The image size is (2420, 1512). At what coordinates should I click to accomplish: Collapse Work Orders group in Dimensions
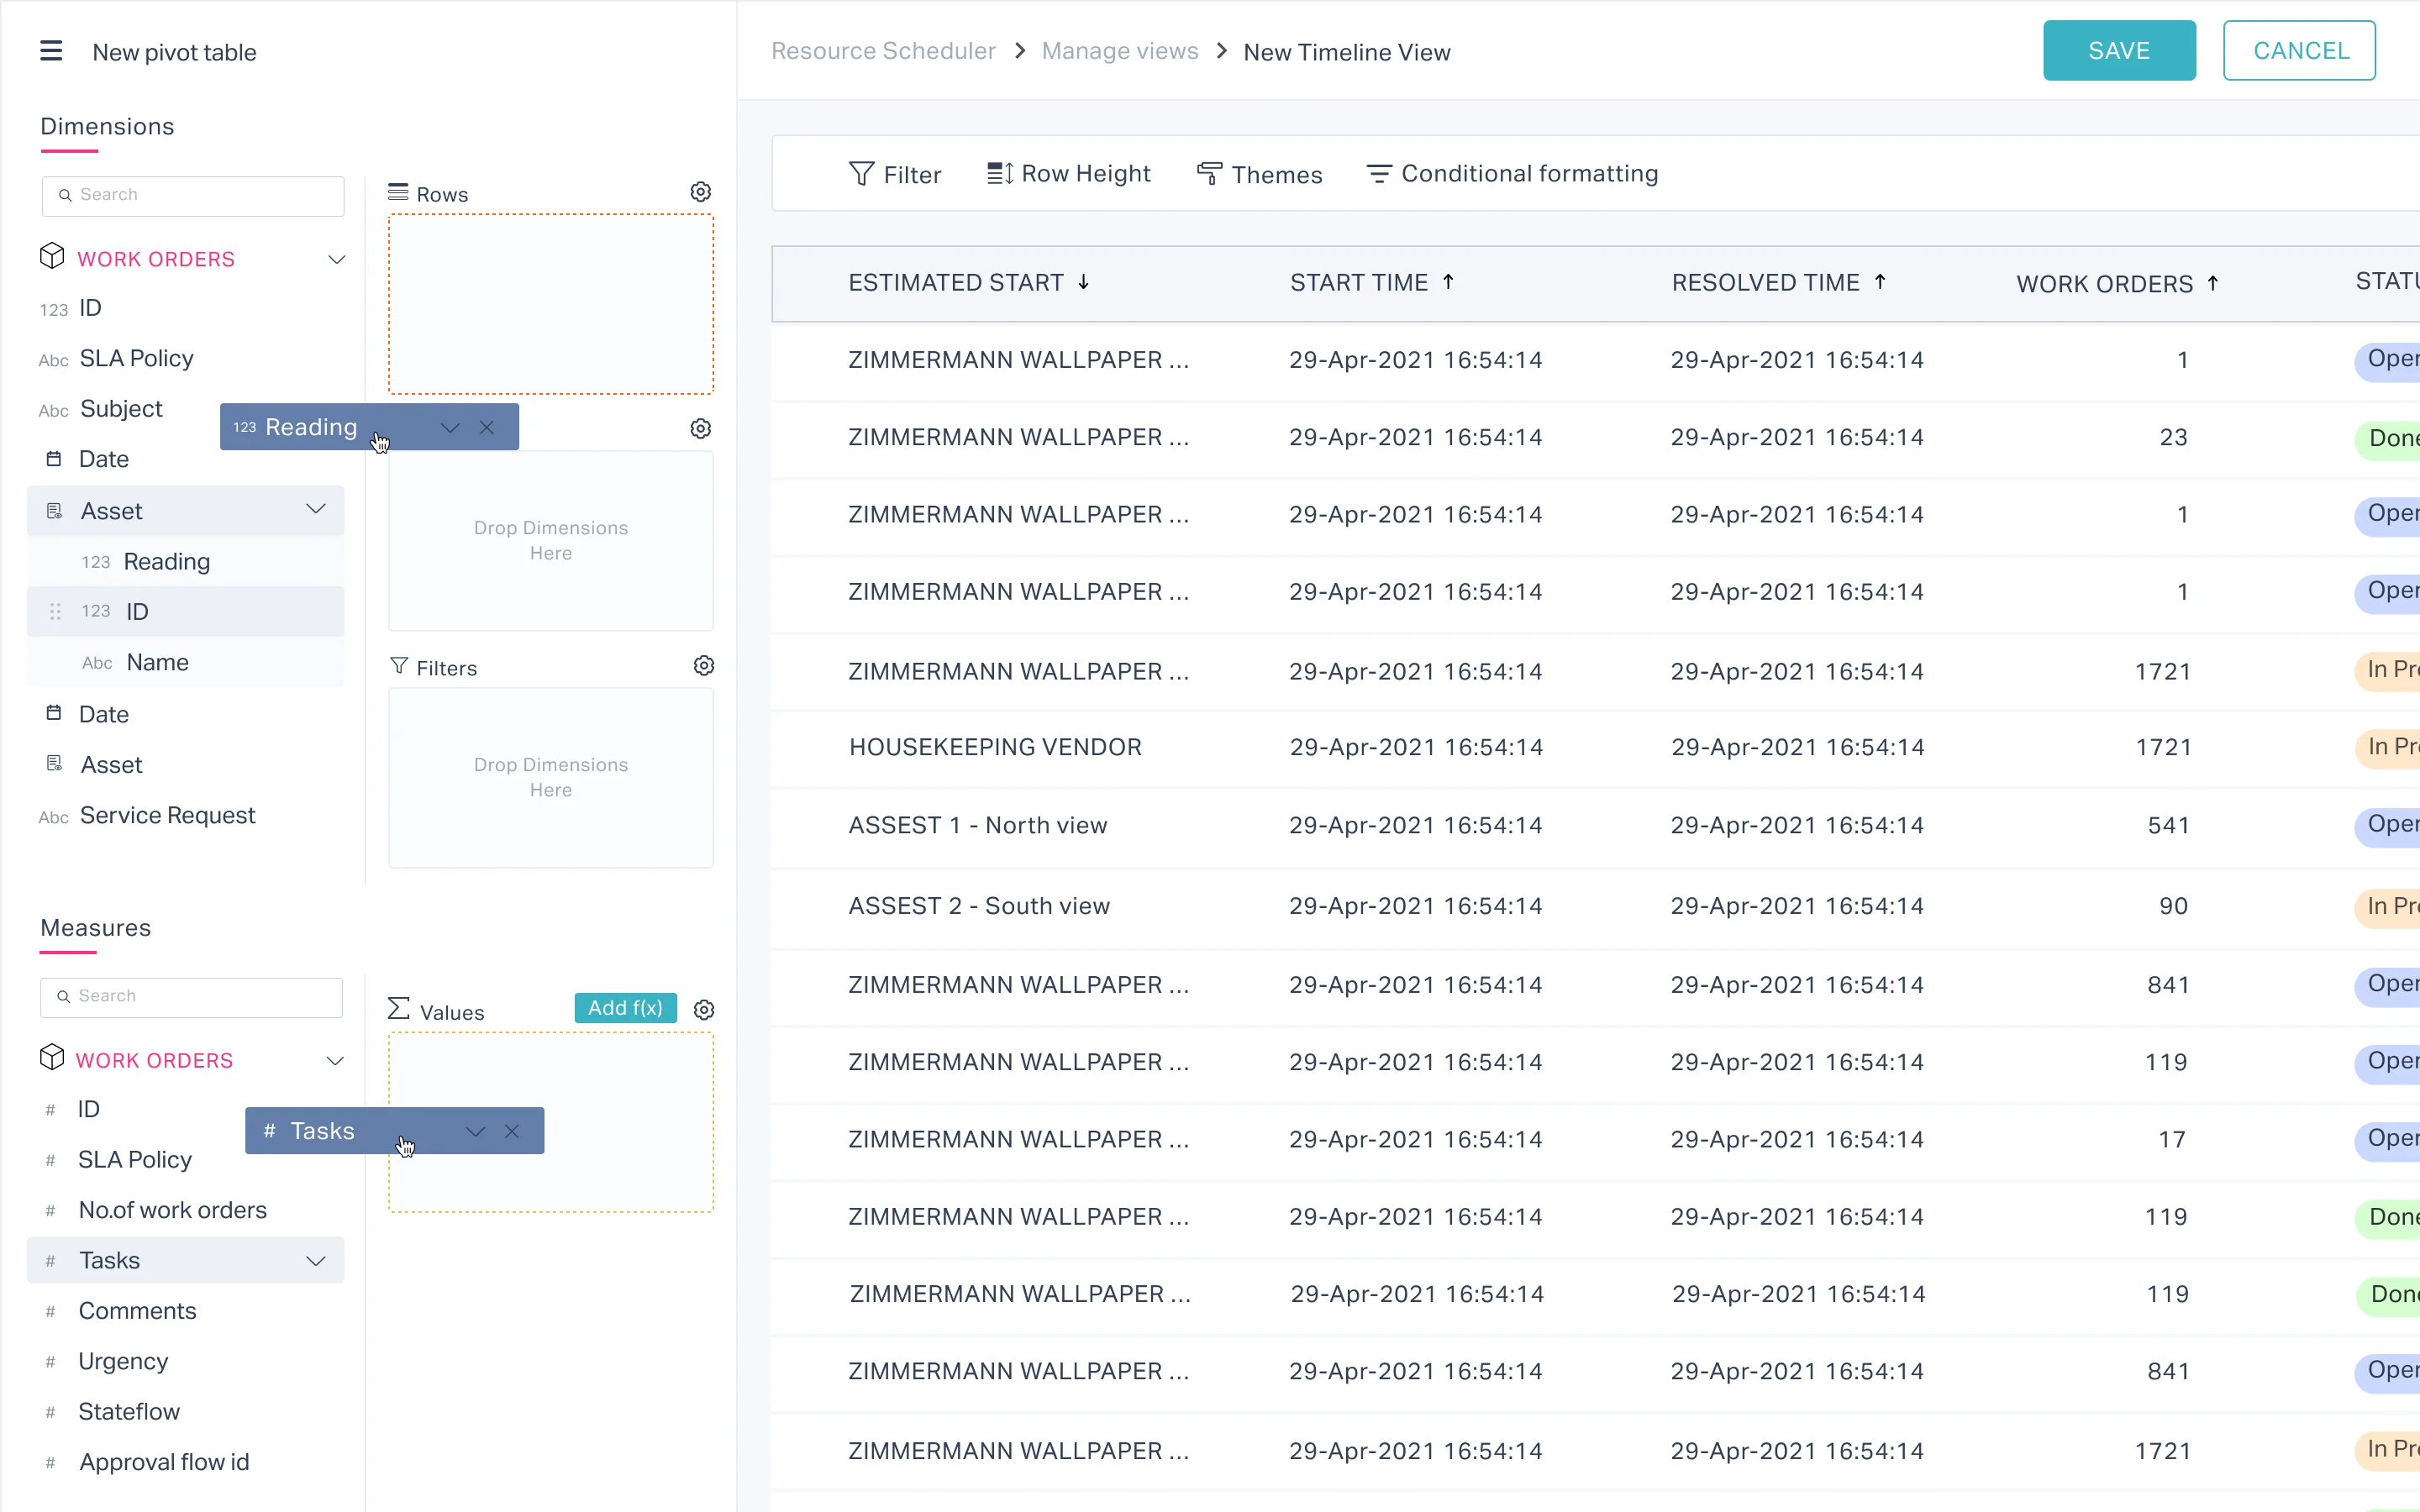(x=337, y=260)
